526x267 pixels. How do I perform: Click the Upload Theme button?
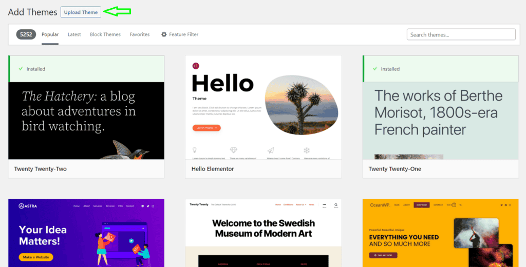81,12
